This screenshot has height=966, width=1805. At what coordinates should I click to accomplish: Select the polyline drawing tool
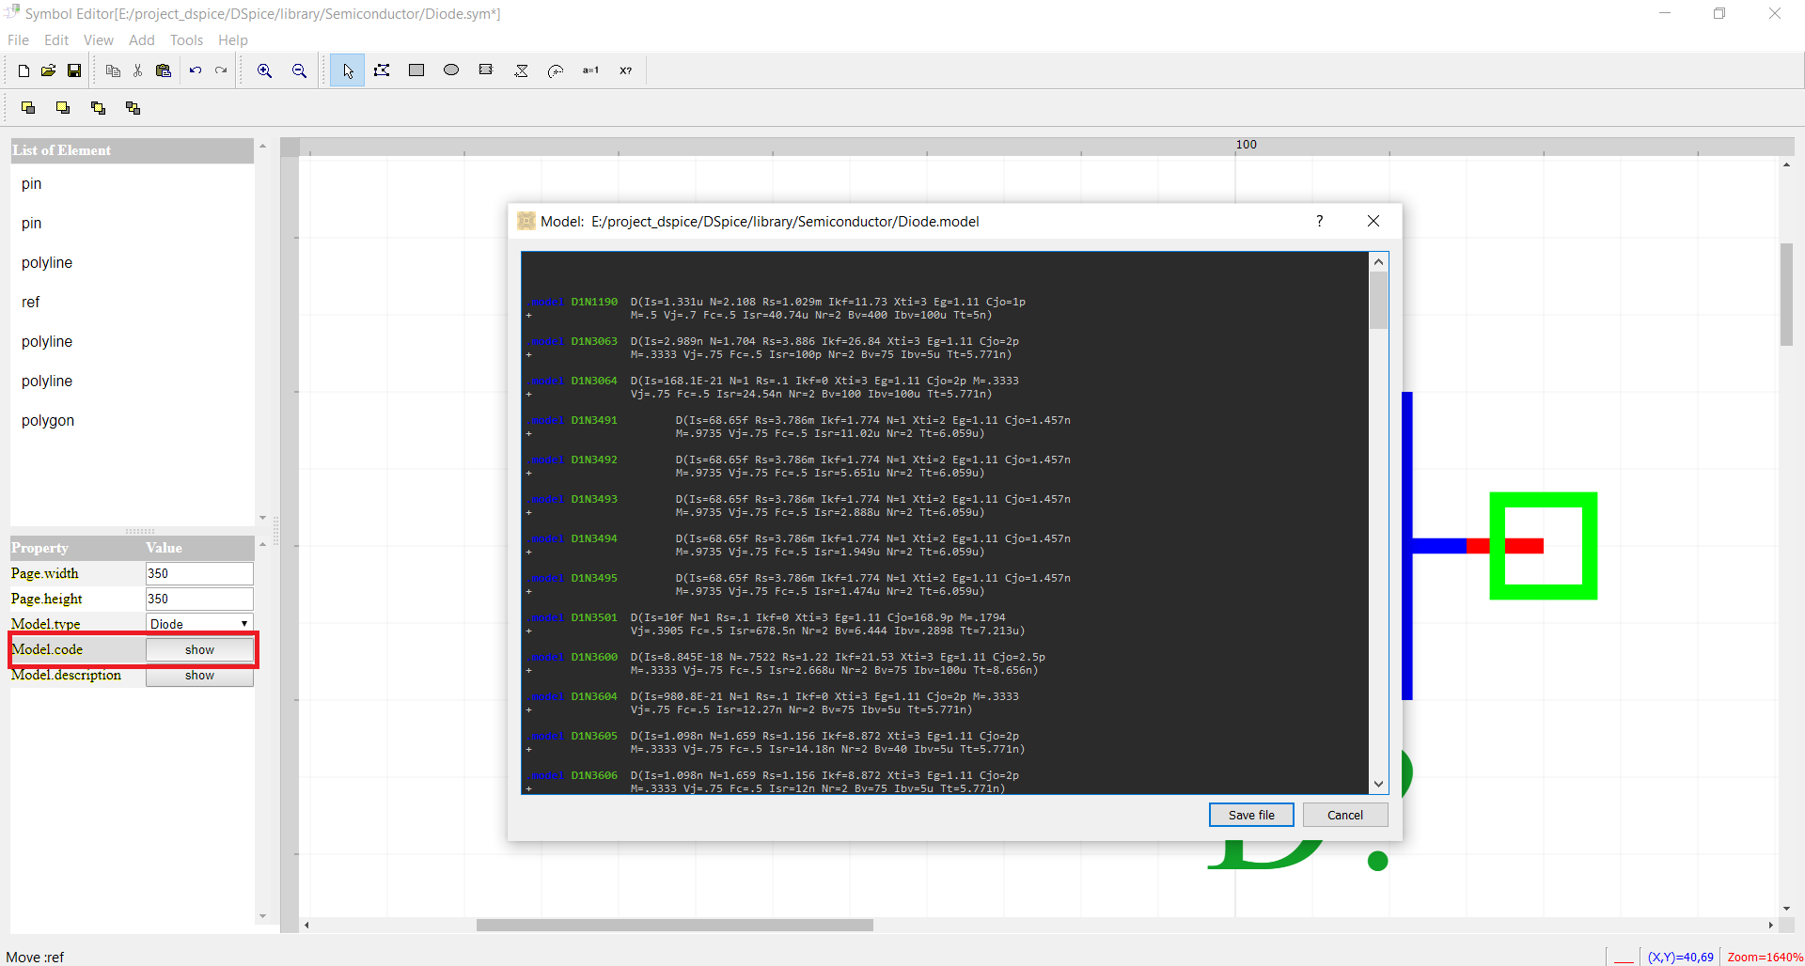coord(382,70)
